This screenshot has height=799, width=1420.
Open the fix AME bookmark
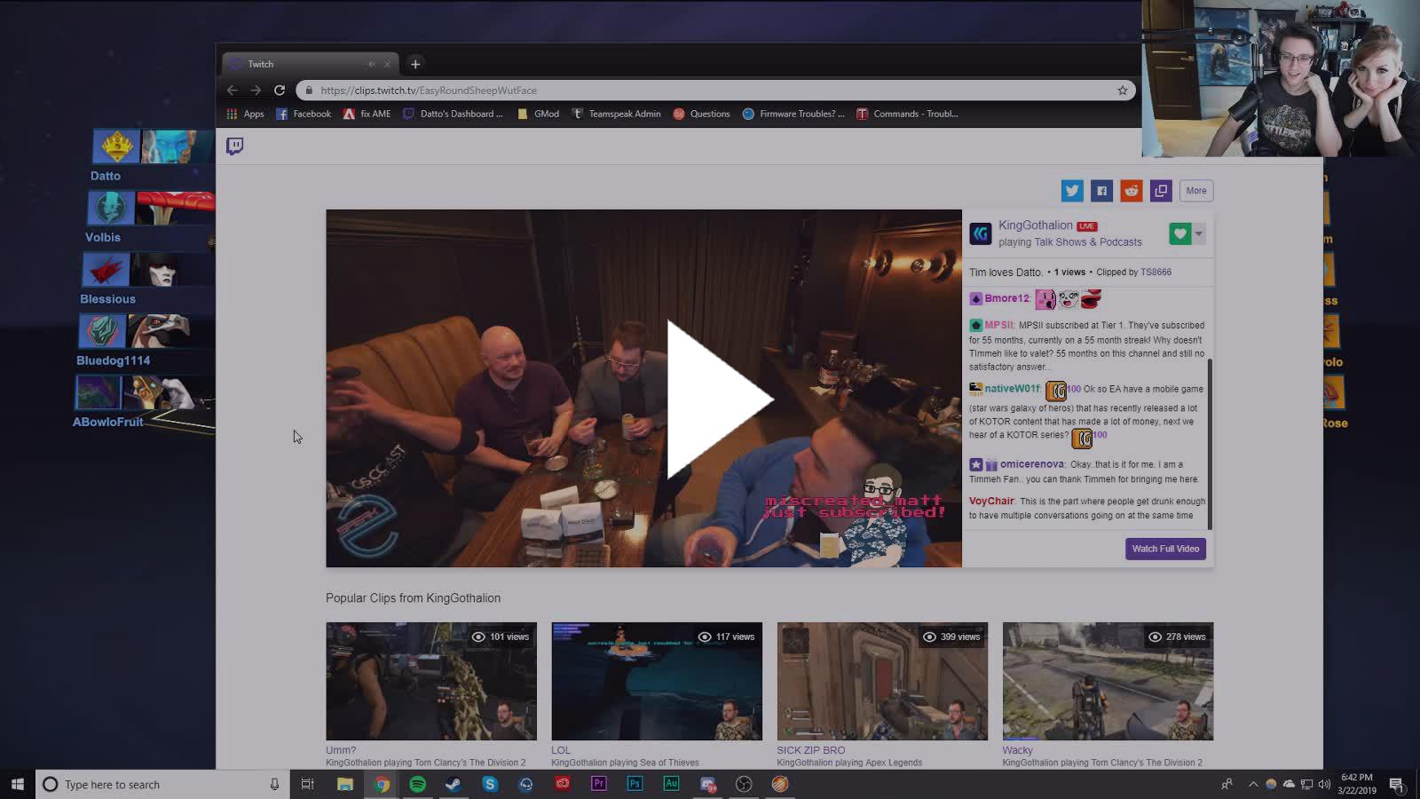[x=367, y=114]
